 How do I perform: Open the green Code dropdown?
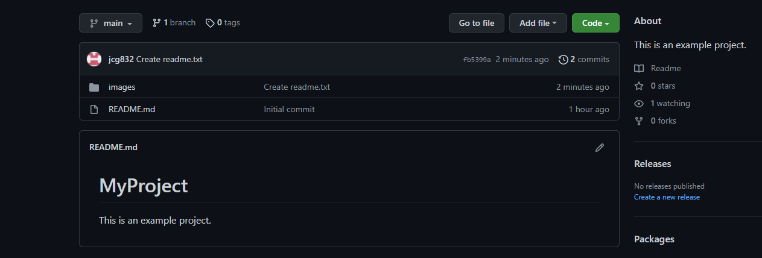click(x=595, y=23)
